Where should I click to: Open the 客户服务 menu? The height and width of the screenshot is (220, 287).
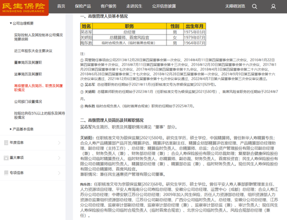(x=109, y=6)
